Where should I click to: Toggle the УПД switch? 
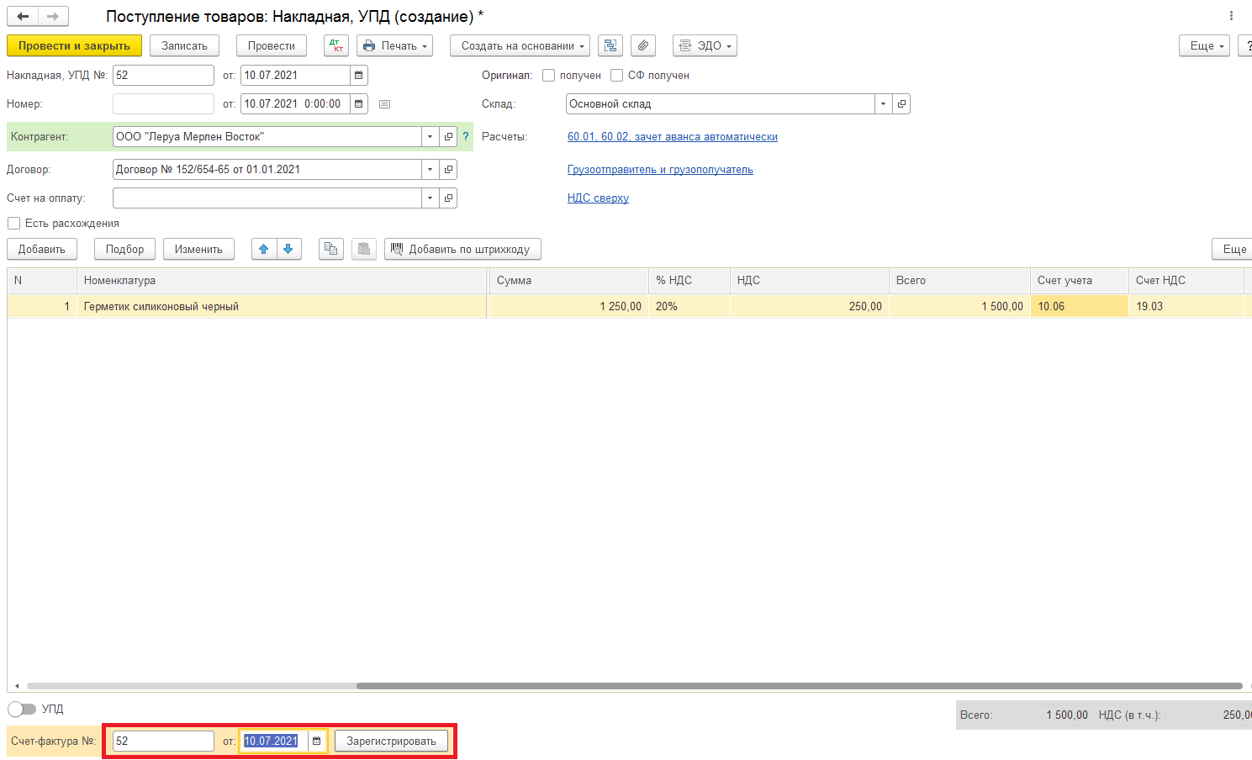22,709
